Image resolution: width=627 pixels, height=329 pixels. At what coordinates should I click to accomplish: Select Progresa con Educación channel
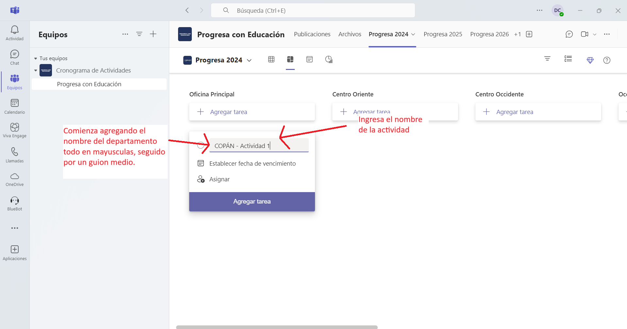click(x=99, y=84)
